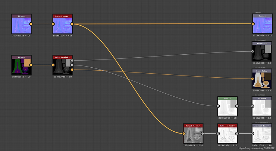The image size is (276, 151).
Task: Click the input connector of Roughness output node
Action: [x=252, y=51]
